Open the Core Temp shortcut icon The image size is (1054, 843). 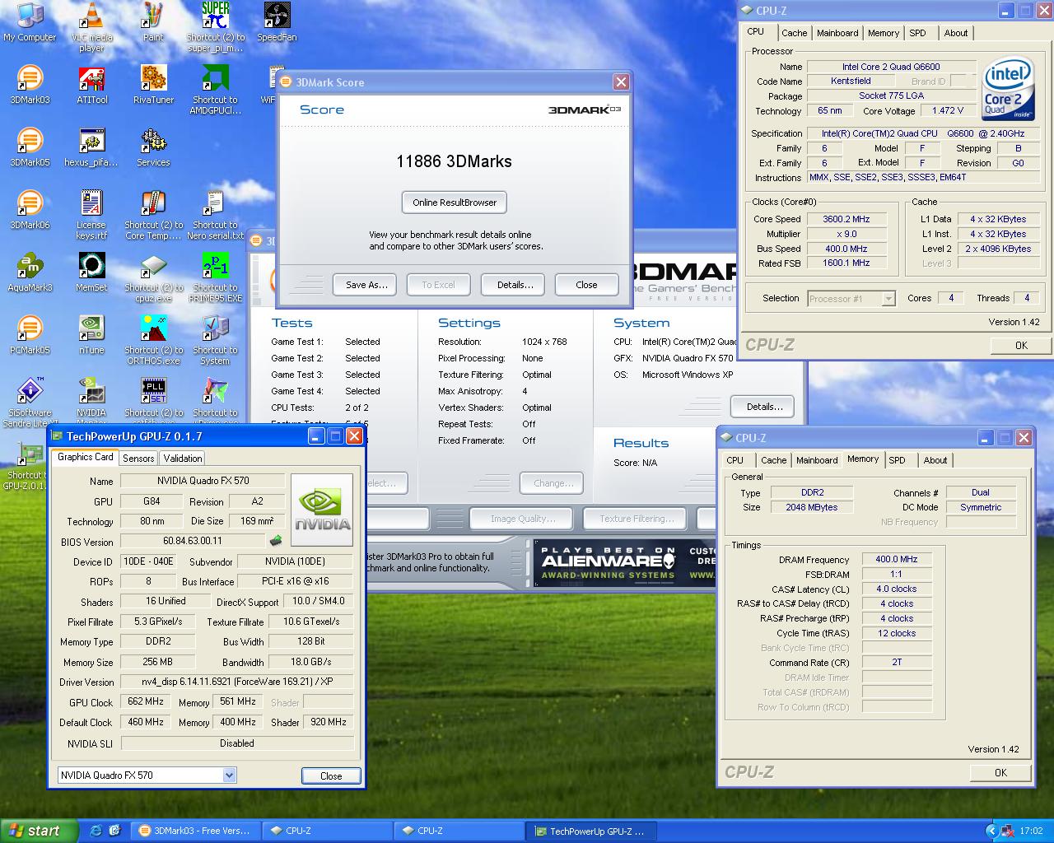coord(153,214)
